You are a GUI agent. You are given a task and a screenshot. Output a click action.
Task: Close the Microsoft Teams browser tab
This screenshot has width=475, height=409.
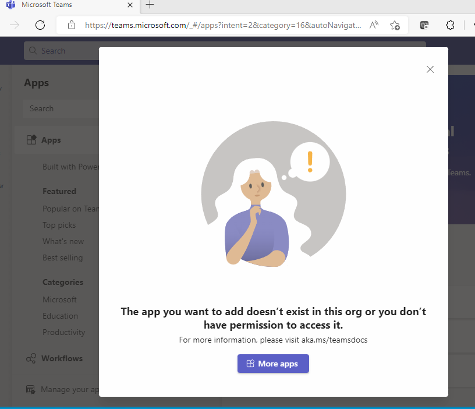click(x=130, y=5)
